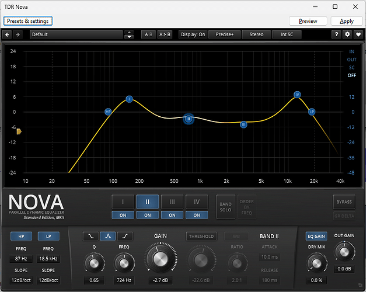Set analyzer to SC
This screenshot has height=292, width=391.
351,67
